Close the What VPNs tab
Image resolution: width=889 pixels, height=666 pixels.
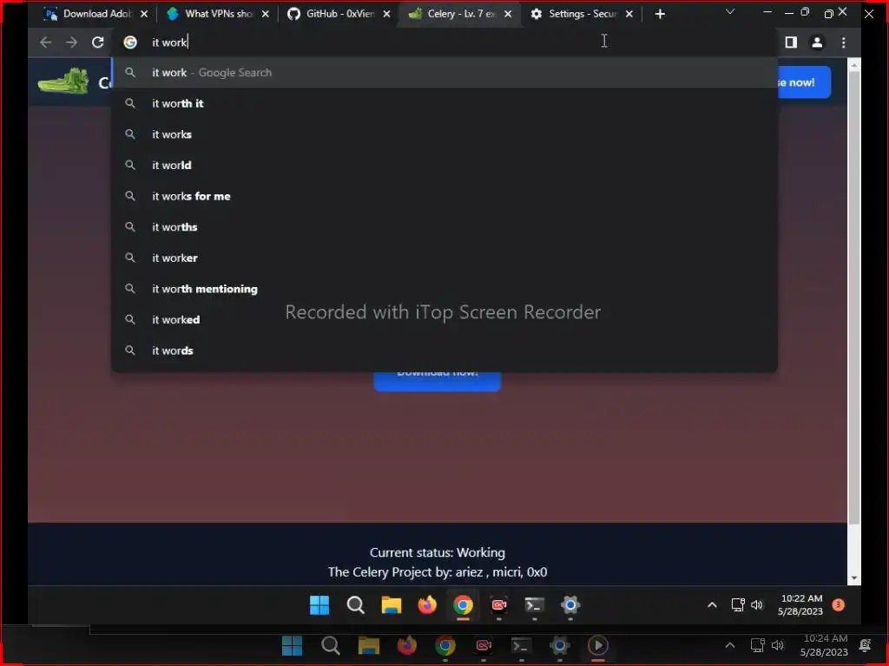[266, 14]
